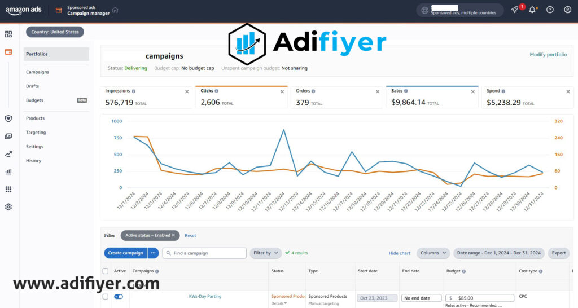Tick the KWs-Day Parting row checkbox
Screen dimensions: 578x308
pos(106,297)
